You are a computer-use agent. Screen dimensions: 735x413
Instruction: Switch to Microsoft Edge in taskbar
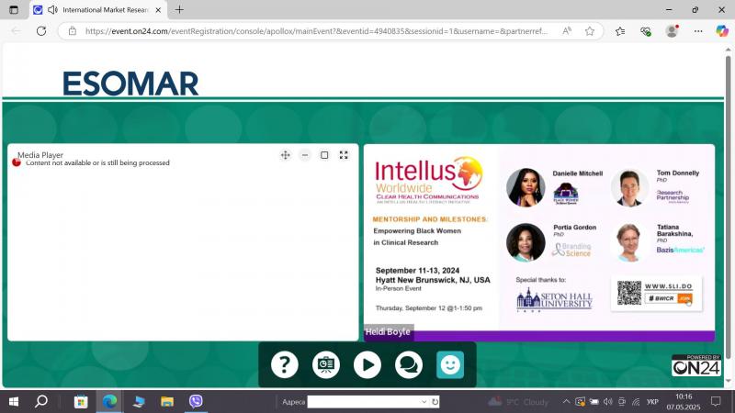[x=109, y=401]
